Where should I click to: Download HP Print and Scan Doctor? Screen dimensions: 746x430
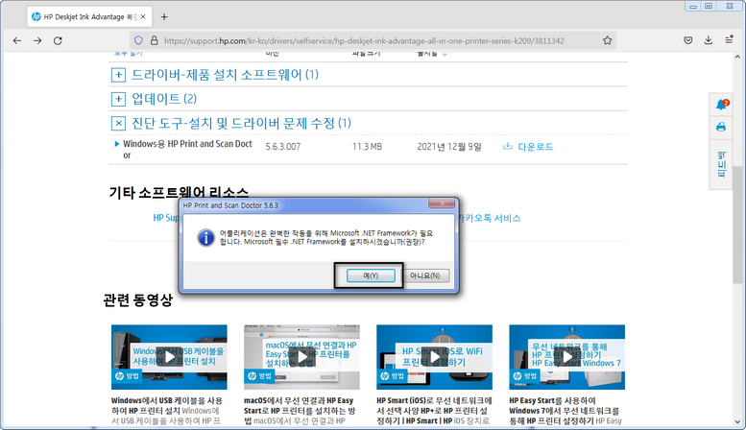tap(529, 147)
